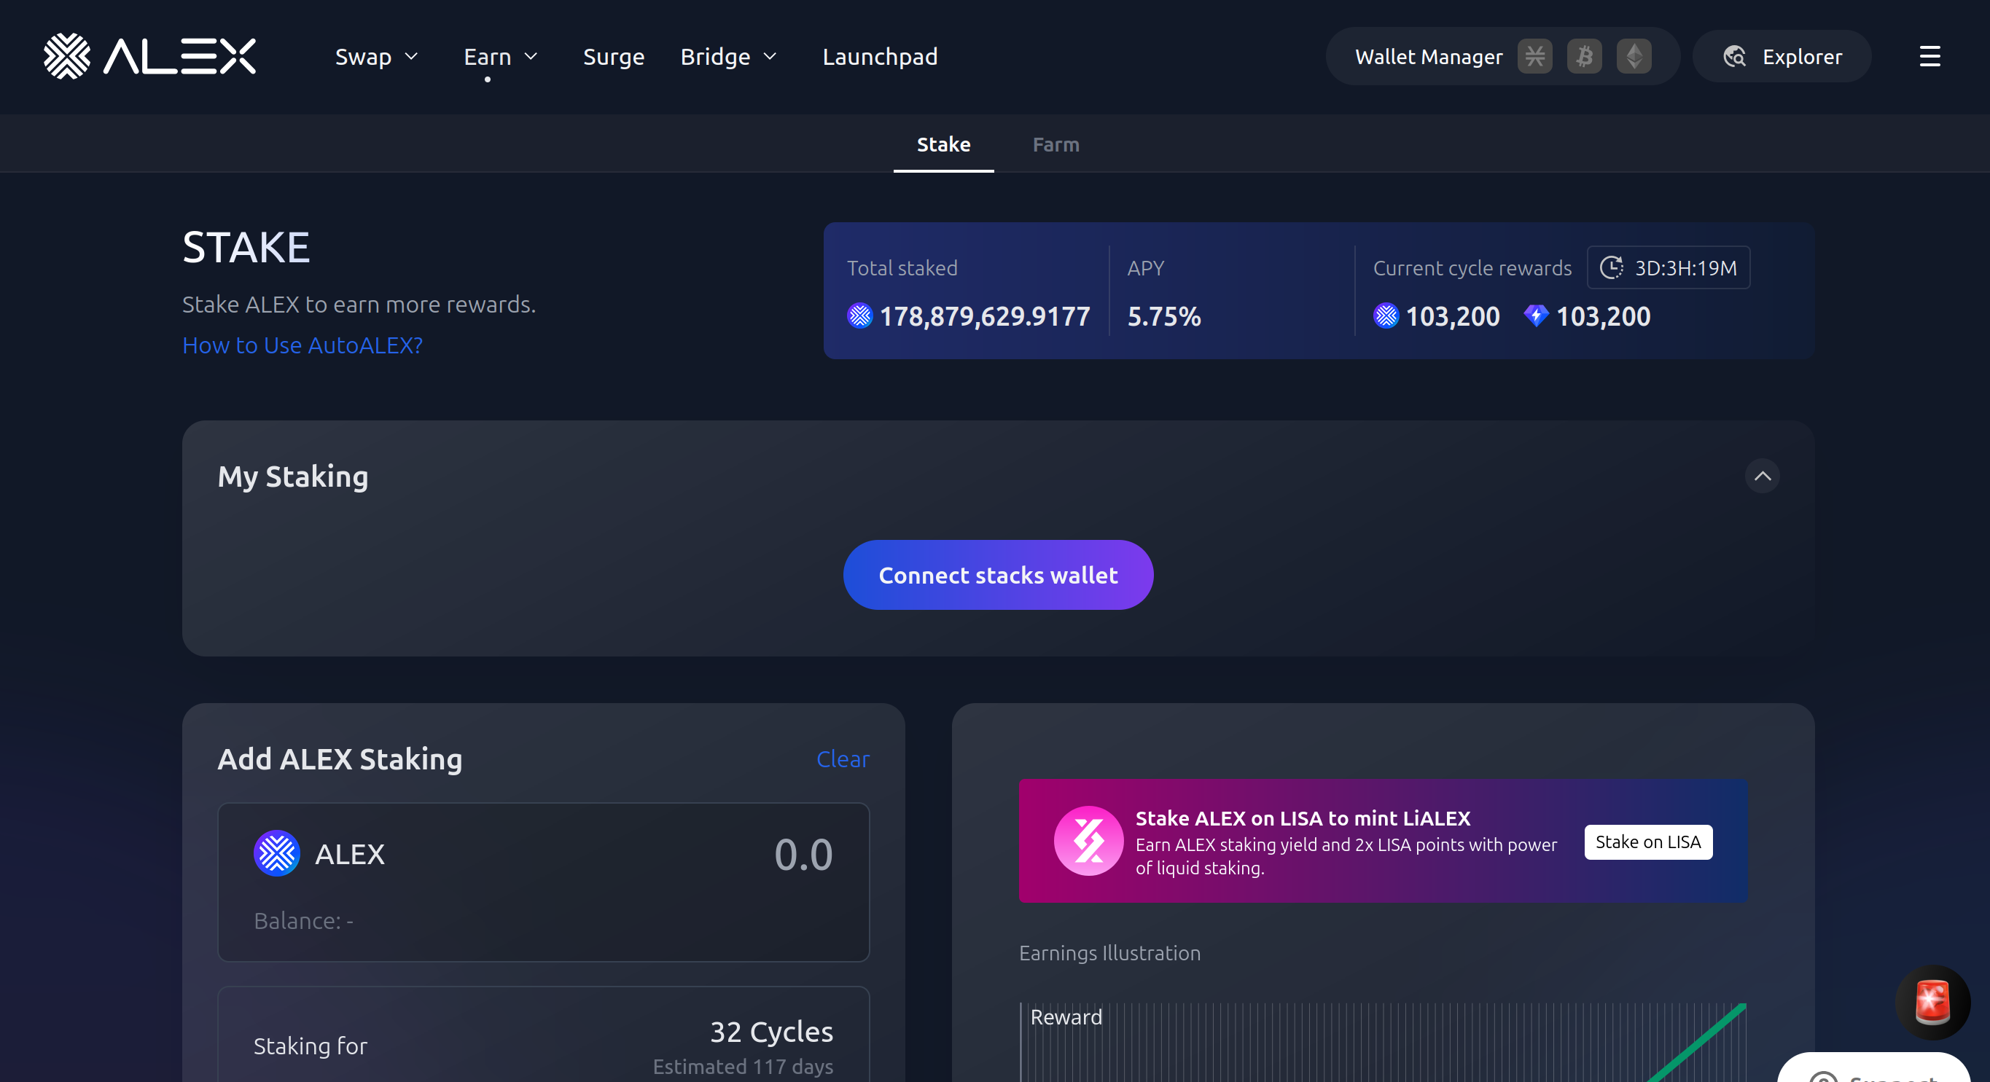Screen dimensions: 1990x1082
Task: Click the Ethereum wallet icon in Wallet Manager
Action: click(1633, 56)
